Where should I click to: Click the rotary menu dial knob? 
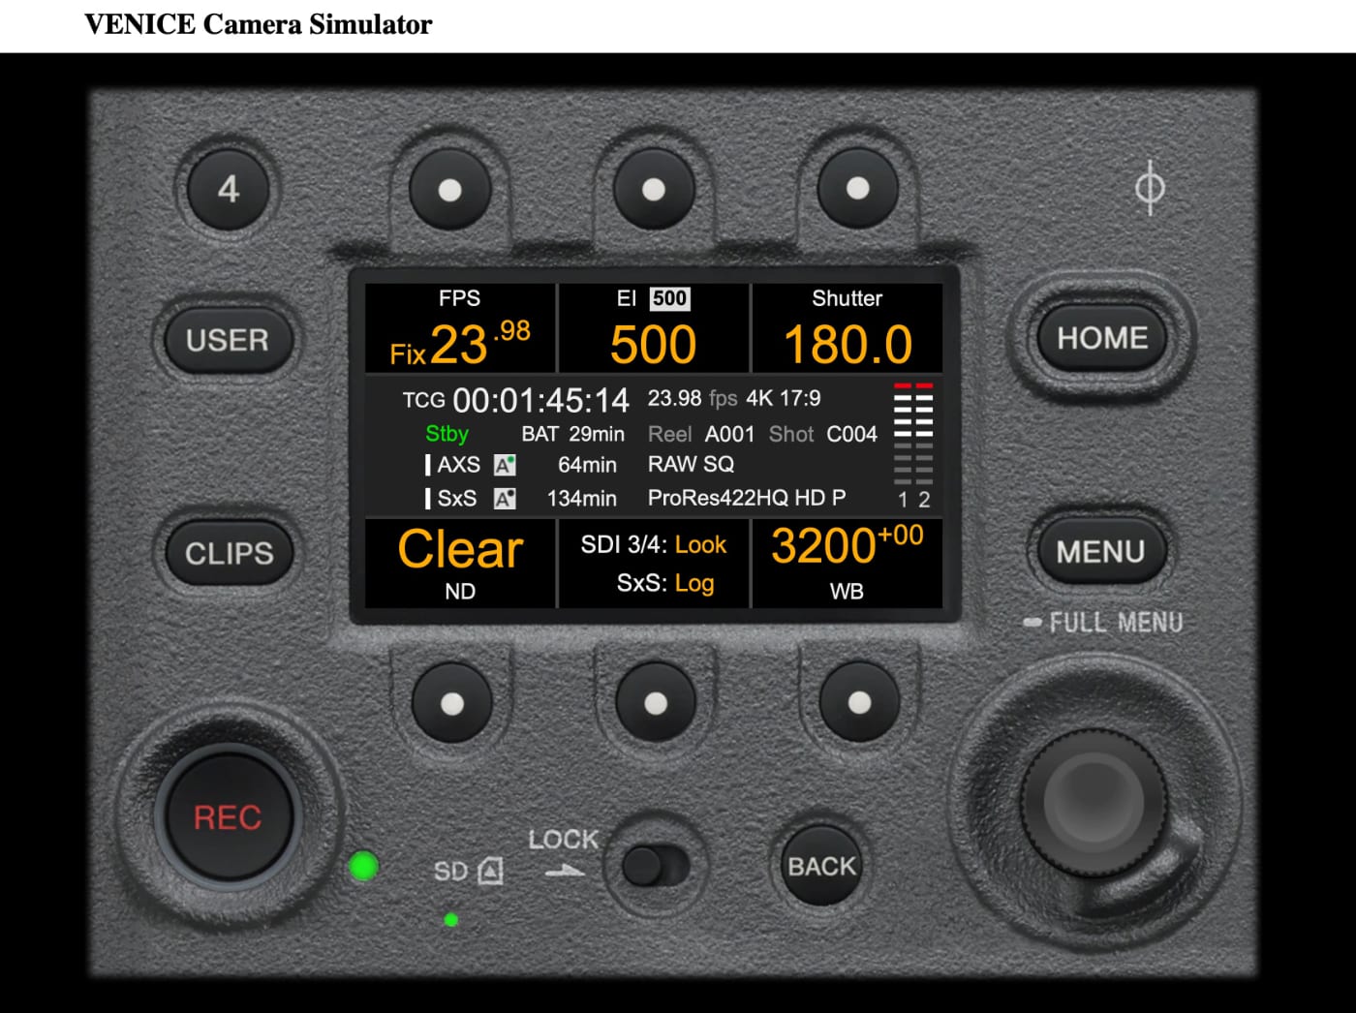click(x=1094, y=803)
